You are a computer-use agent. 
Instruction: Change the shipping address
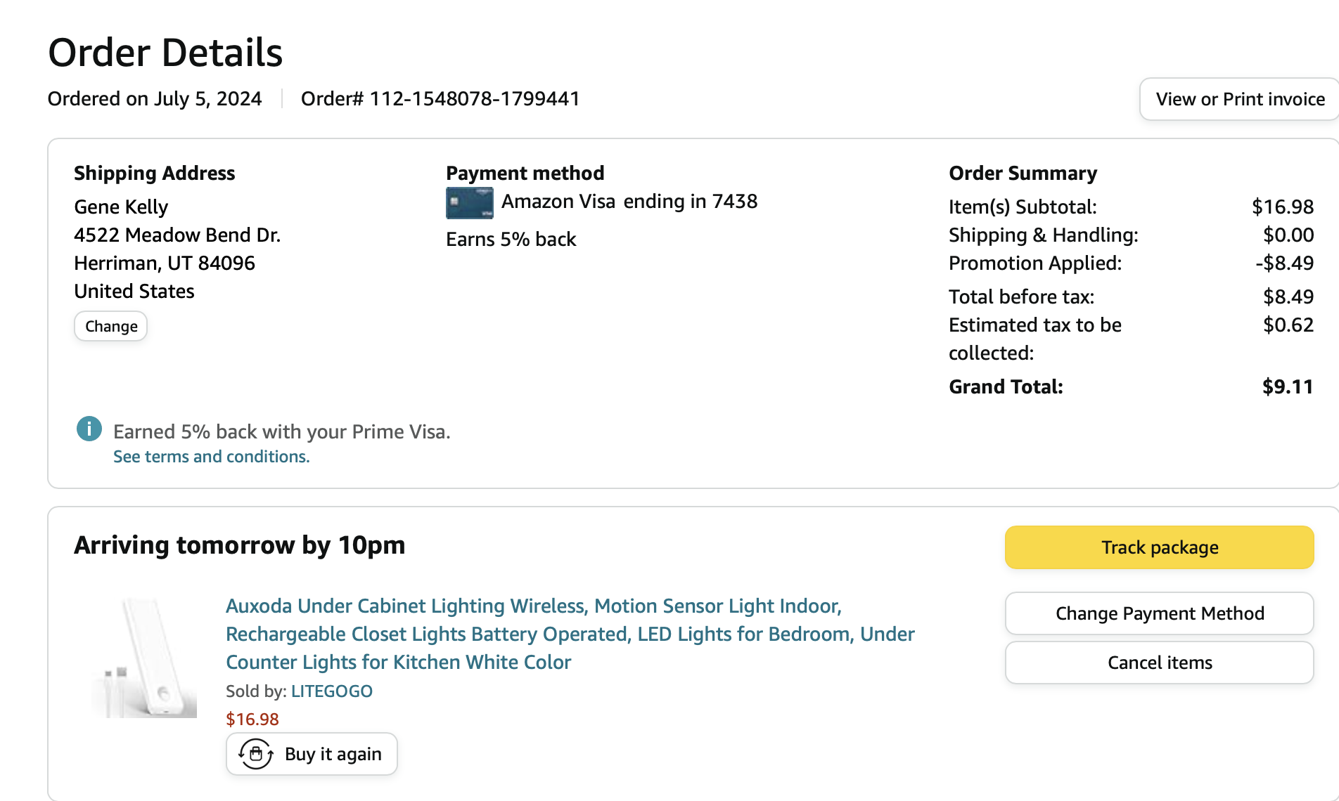111,326
